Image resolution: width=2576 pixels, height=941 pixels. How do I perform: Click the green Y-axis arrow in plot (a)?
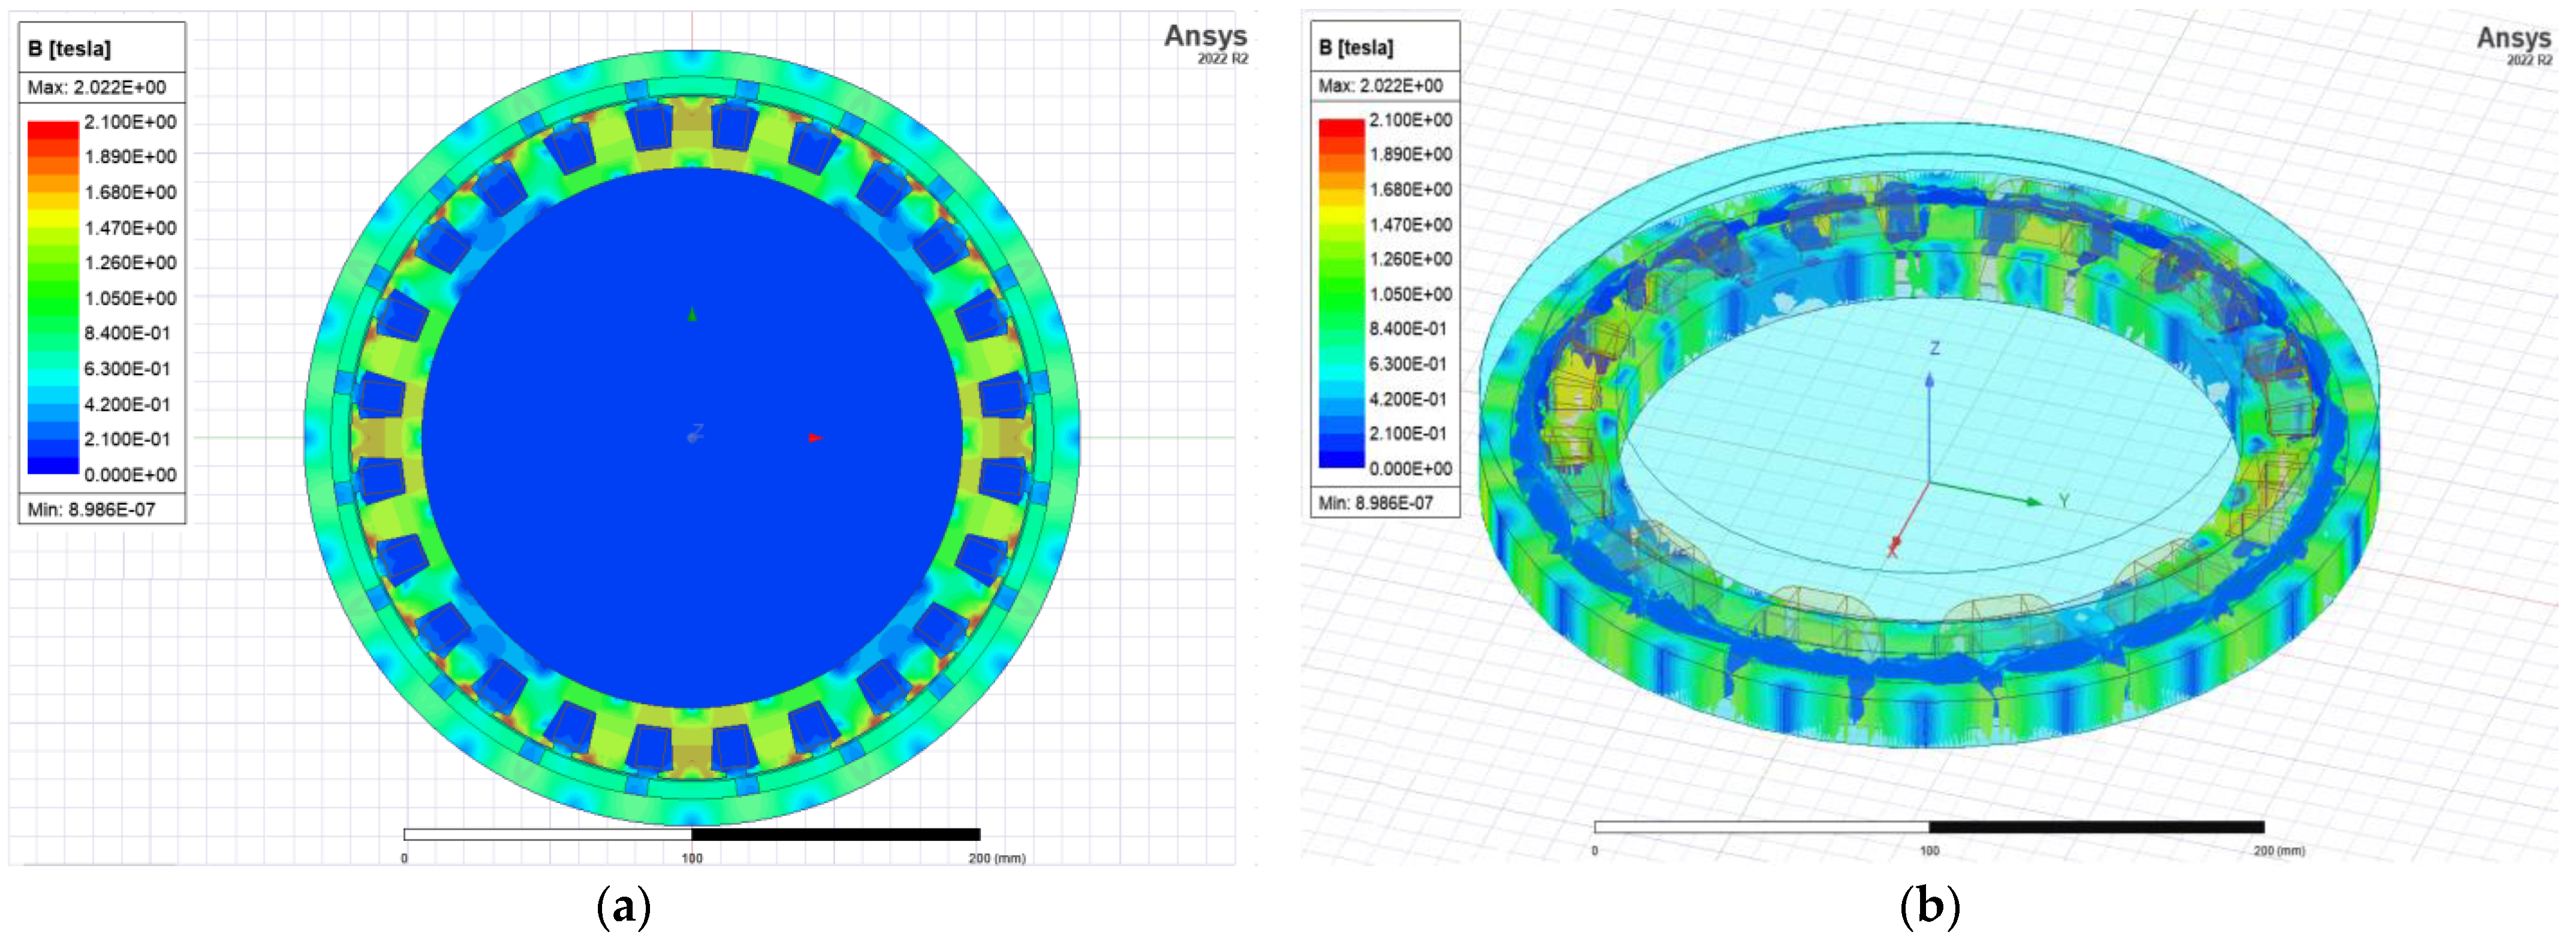692,314
